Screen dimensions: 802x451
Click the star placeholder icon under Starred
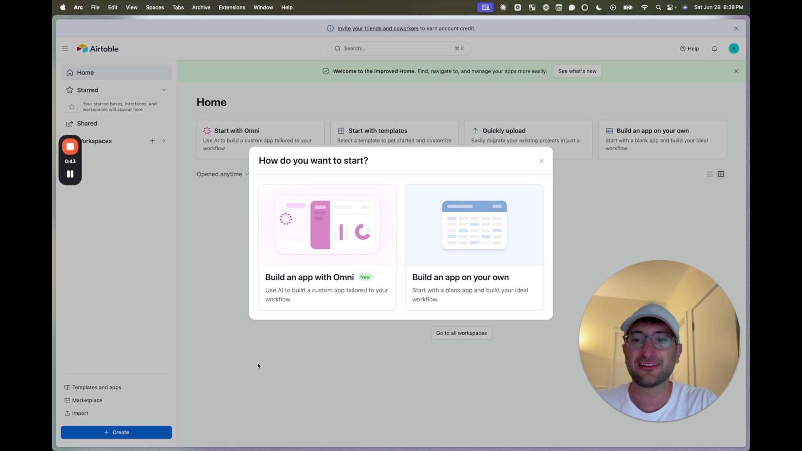72,107
